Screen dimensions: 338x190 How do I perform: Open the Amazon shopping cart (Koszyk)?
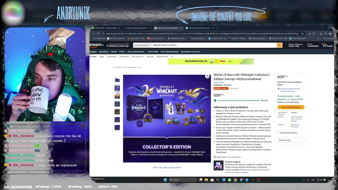pos(327,45)
